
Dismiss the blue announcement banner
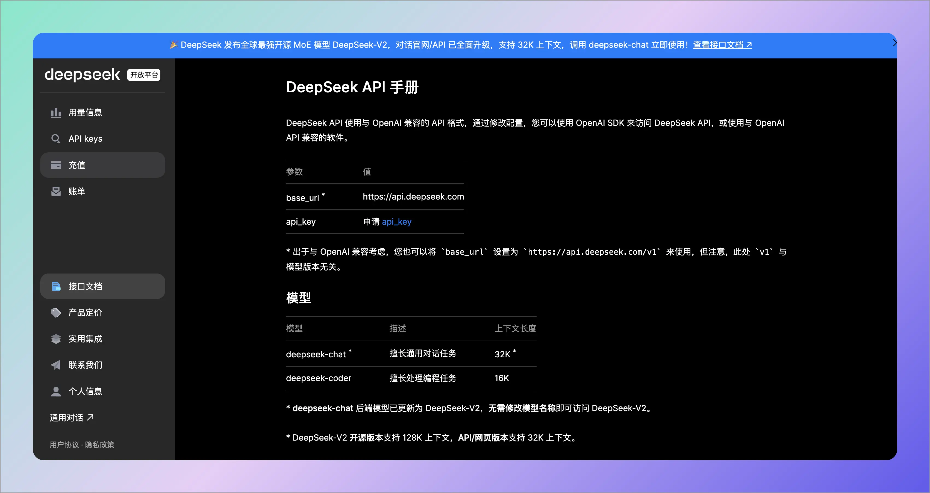point(894,43)
